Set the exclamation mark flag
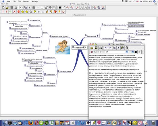The width and height of the screenshot is (158, 126). pos(3,12)
